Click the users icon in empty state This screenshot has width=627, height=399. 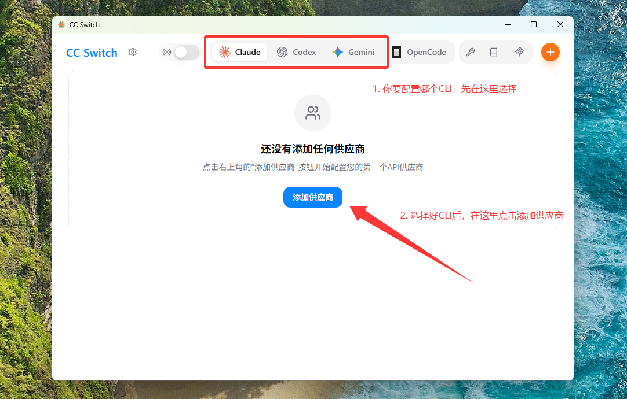pos(313,113)
